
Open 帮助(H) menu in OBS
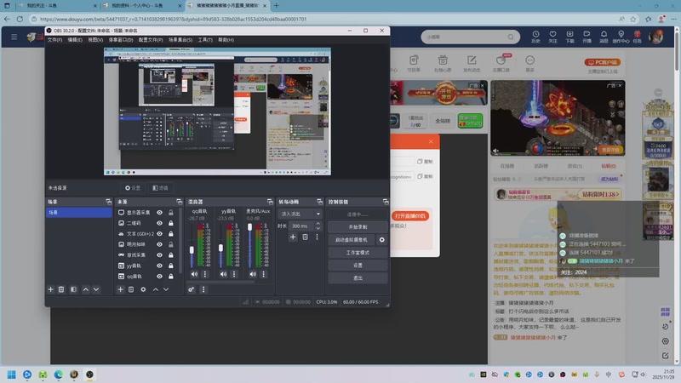pyautogui.click(x=226, y=39)
